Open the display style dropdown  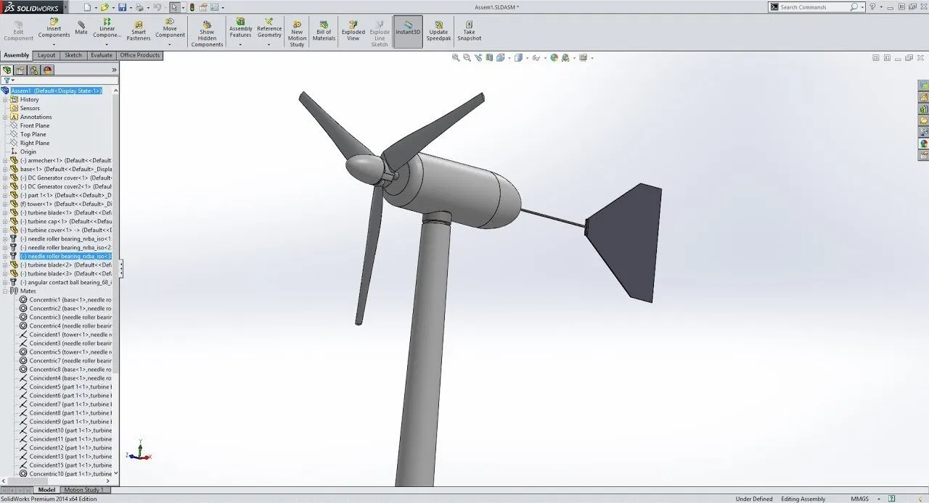(x=528, y=58)
